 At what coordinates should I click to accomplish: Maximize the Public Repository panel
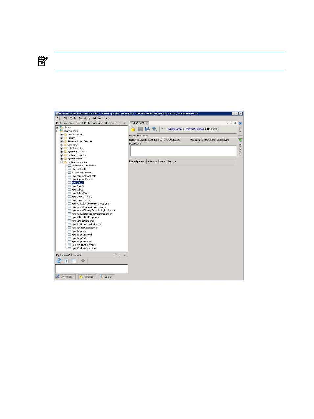click(x=116, y=123)
